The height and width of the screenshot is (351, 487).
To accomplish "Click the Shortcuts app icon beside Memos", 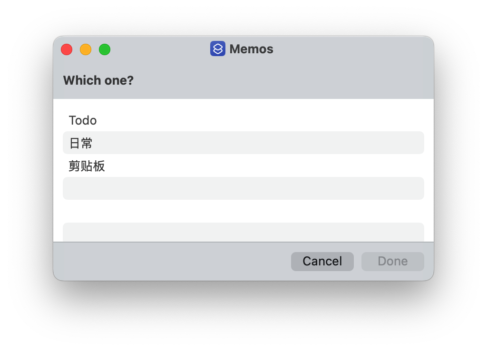I will tap(217, 49).
